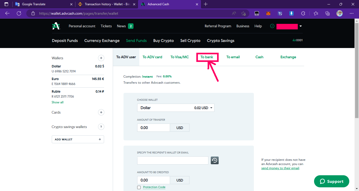
Task: Click the blue download-arrow extension icon
Action: 291,13
